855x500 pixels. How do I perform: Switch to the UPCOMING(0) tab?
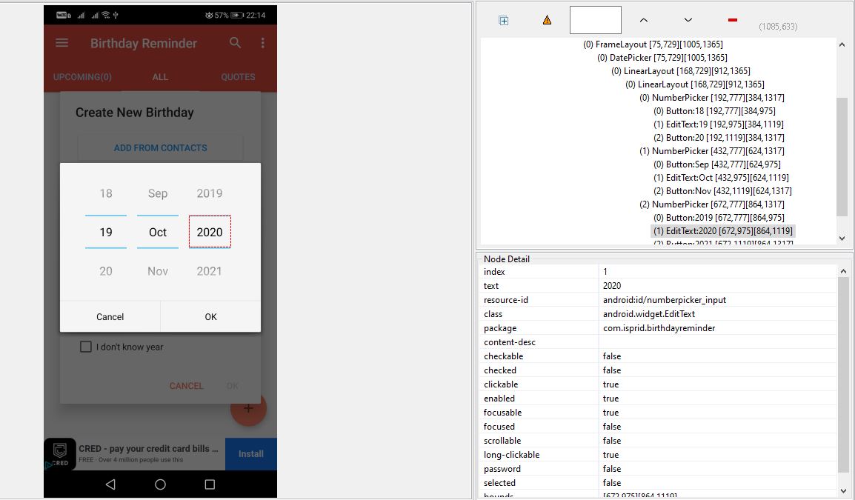tap(82, 77)
